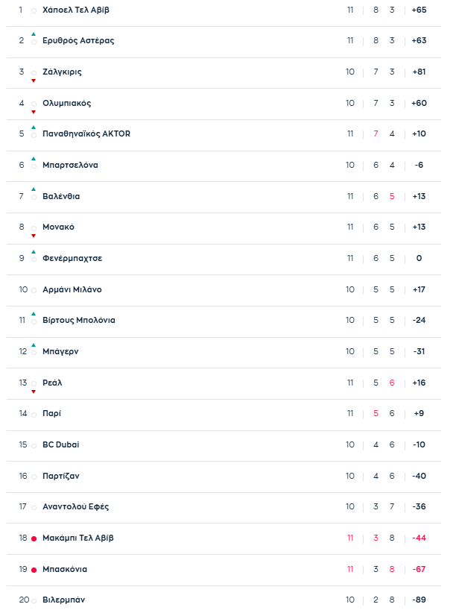Click the +81 point difference for Ζάλγκιρις
Viewport: 459px width, 613px height.
click(419, 72)
